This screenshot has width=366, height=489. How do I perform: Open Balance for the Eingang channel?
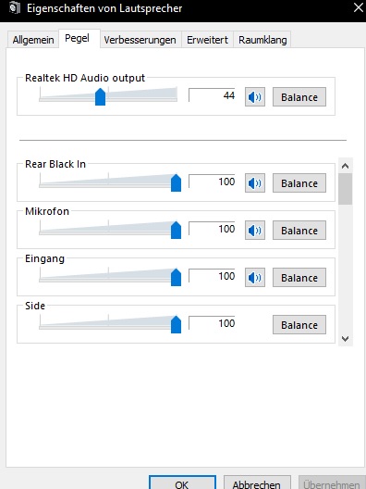coord(299,278)
